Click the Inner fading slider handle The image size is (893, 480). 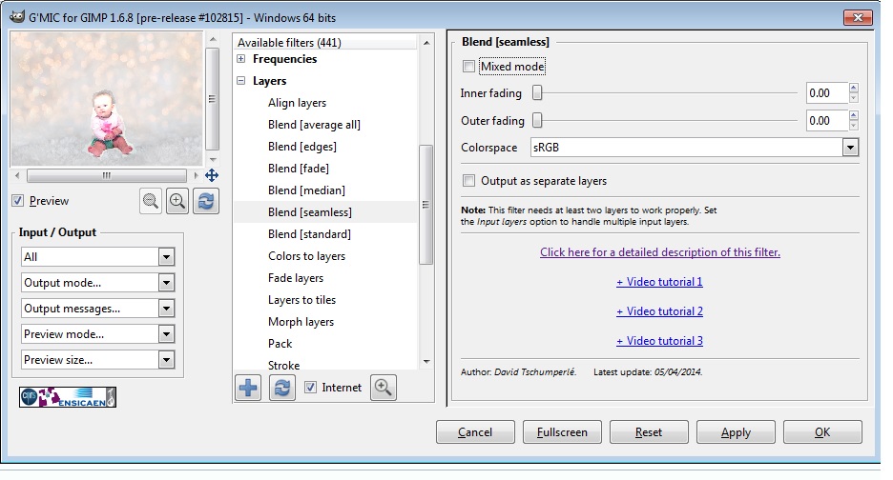point(537,92)
